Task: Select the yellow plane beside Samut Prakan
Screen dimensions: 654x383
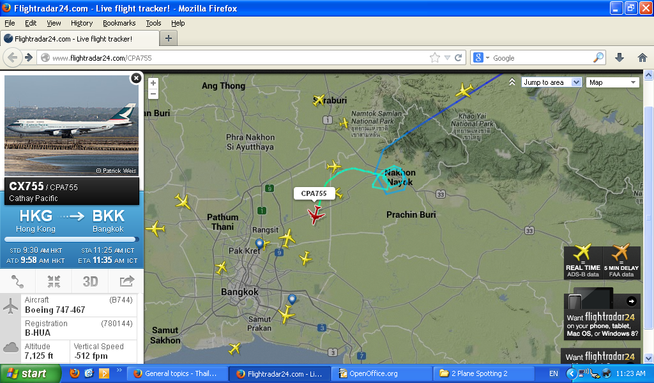Action: [x=287, y=314]
